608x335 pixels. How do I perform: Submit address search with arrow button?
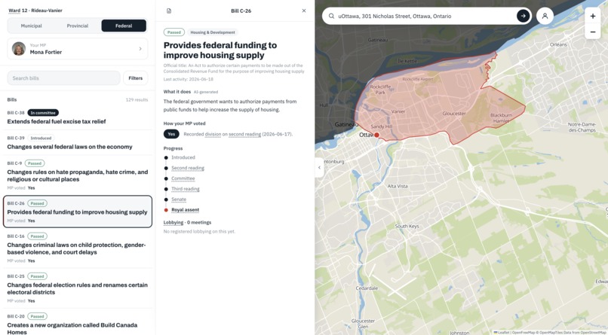click(x=523, y=16)
